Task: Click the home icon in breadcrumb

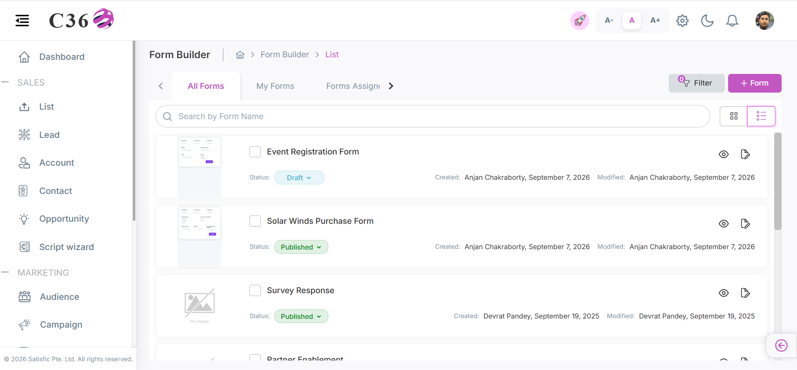Action: (240, 55)
